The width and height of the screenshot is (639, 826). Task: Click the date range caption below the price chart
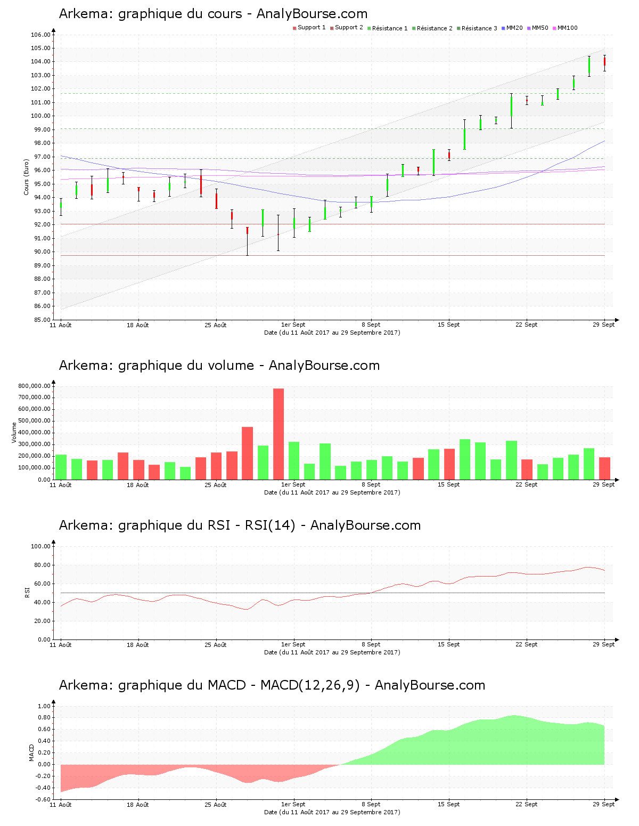[332, 333]
